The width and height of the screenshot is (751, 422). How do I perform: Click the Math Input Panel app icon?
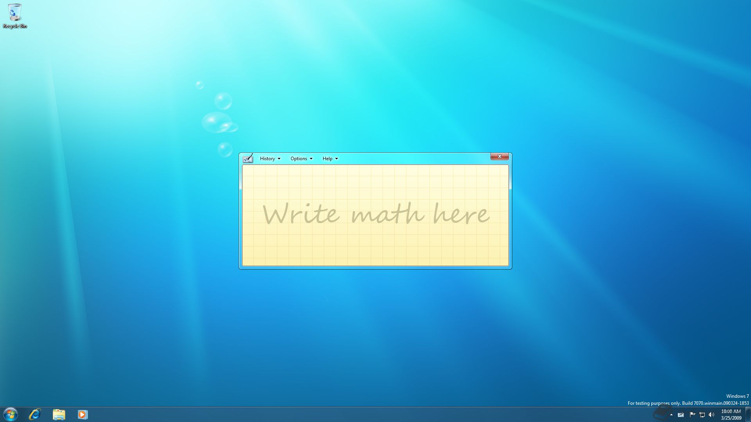248,158
